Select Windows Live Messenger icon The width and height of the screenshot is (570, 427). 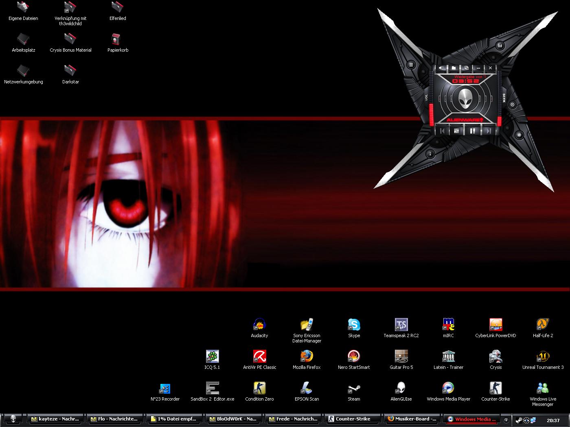coord(543,394)
